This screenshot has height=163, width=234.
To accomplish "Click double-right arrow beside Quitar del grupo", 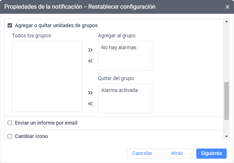I will pos(90,93).
